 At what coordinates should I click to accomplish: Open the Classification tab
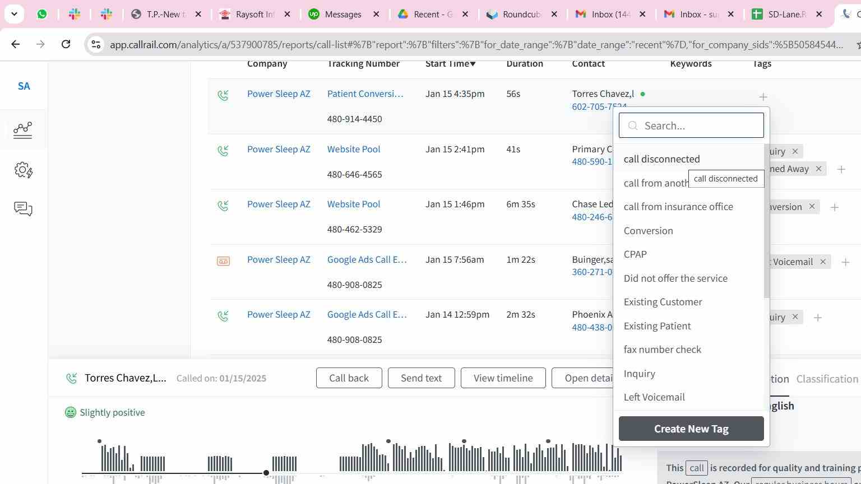click(827, 379)
